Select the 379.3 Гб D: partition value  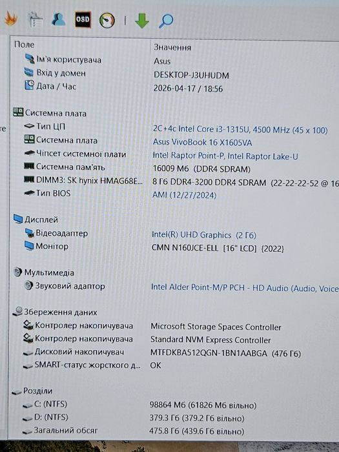196,418
